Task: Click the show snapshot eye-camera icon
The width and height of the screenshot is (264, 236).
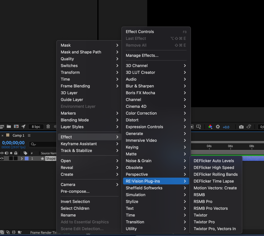Action: pos(249,127)
